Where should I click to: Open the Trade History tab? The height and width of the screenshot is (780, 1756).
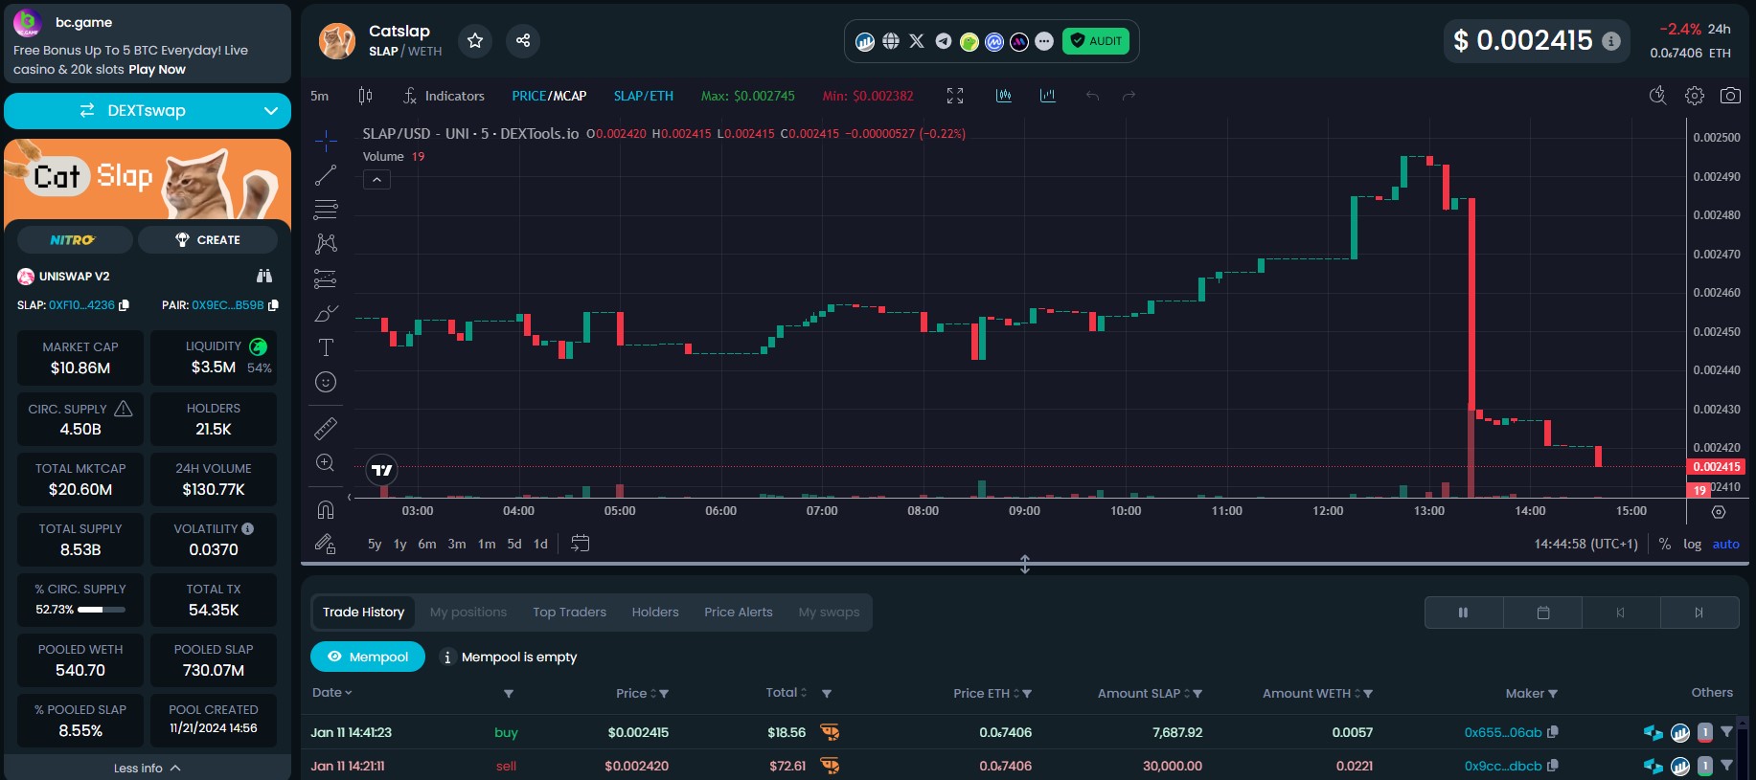[363, 613]
